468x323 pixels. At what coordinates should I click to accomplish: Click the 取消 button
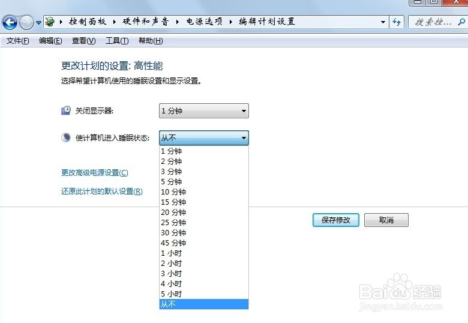click(x=386, y=220)
